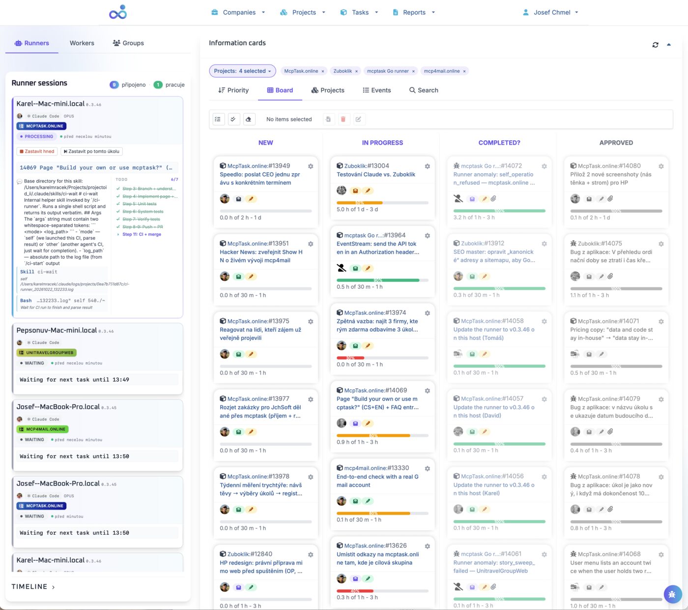Click the infinity logo at top left
Viewport: 688px width, 610px height.
click(x=118, y=12)
